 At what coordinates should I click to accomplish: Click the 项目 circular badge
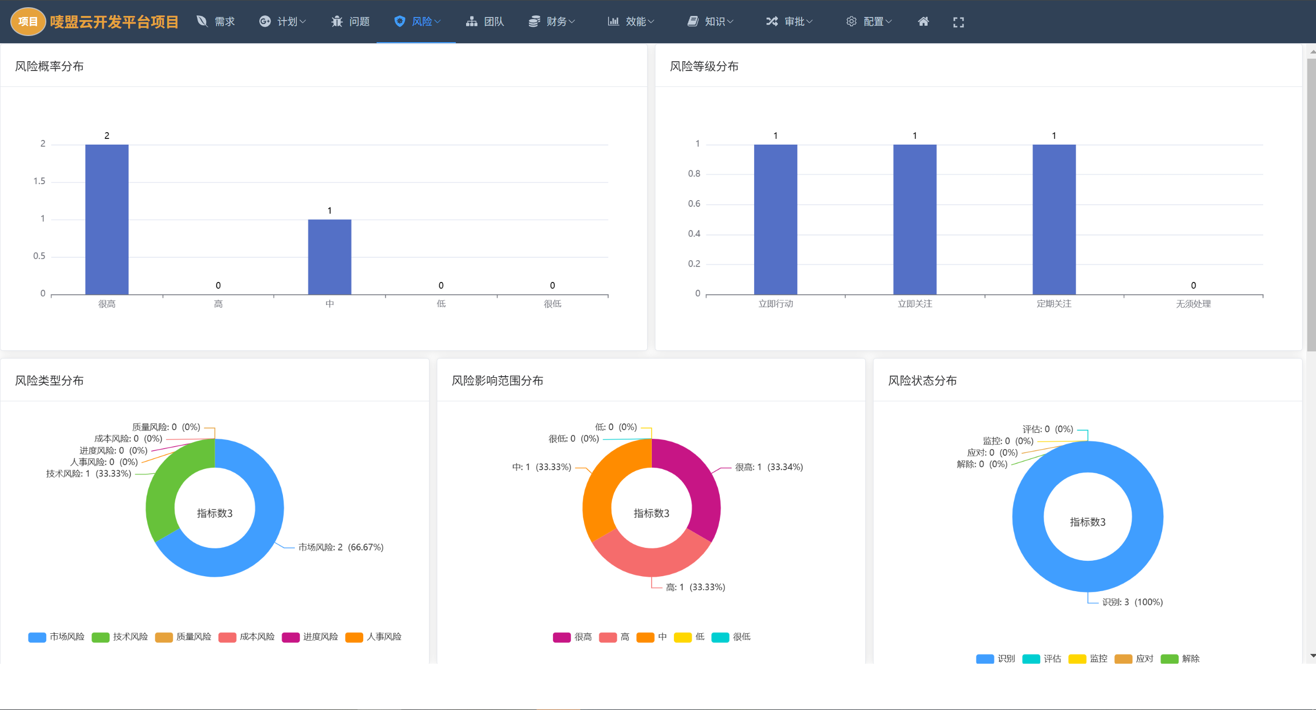coord(27,21)
